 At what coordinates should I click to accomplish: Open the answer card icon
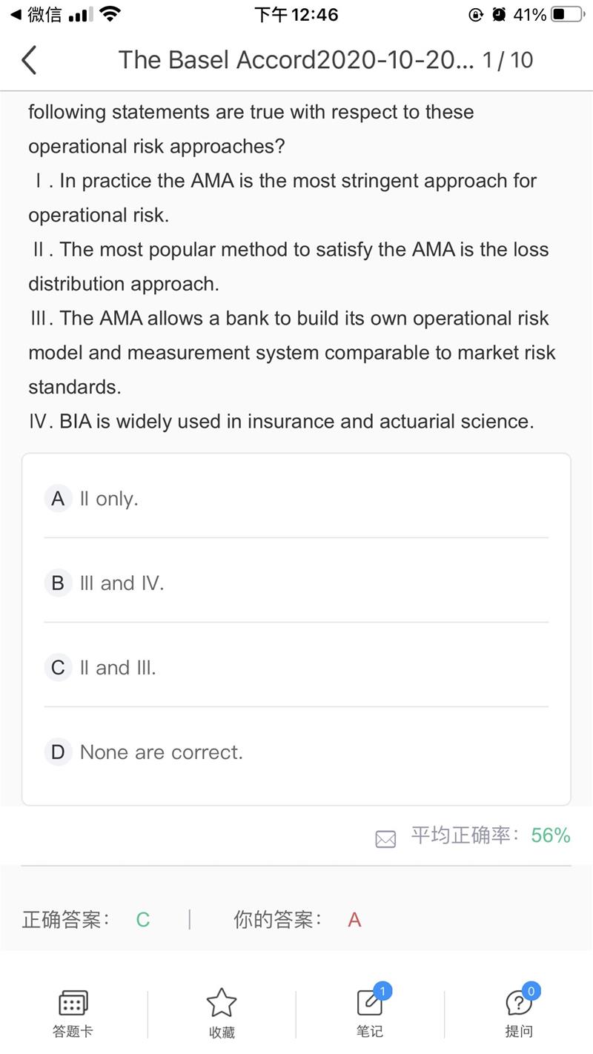coord(73,1004)
